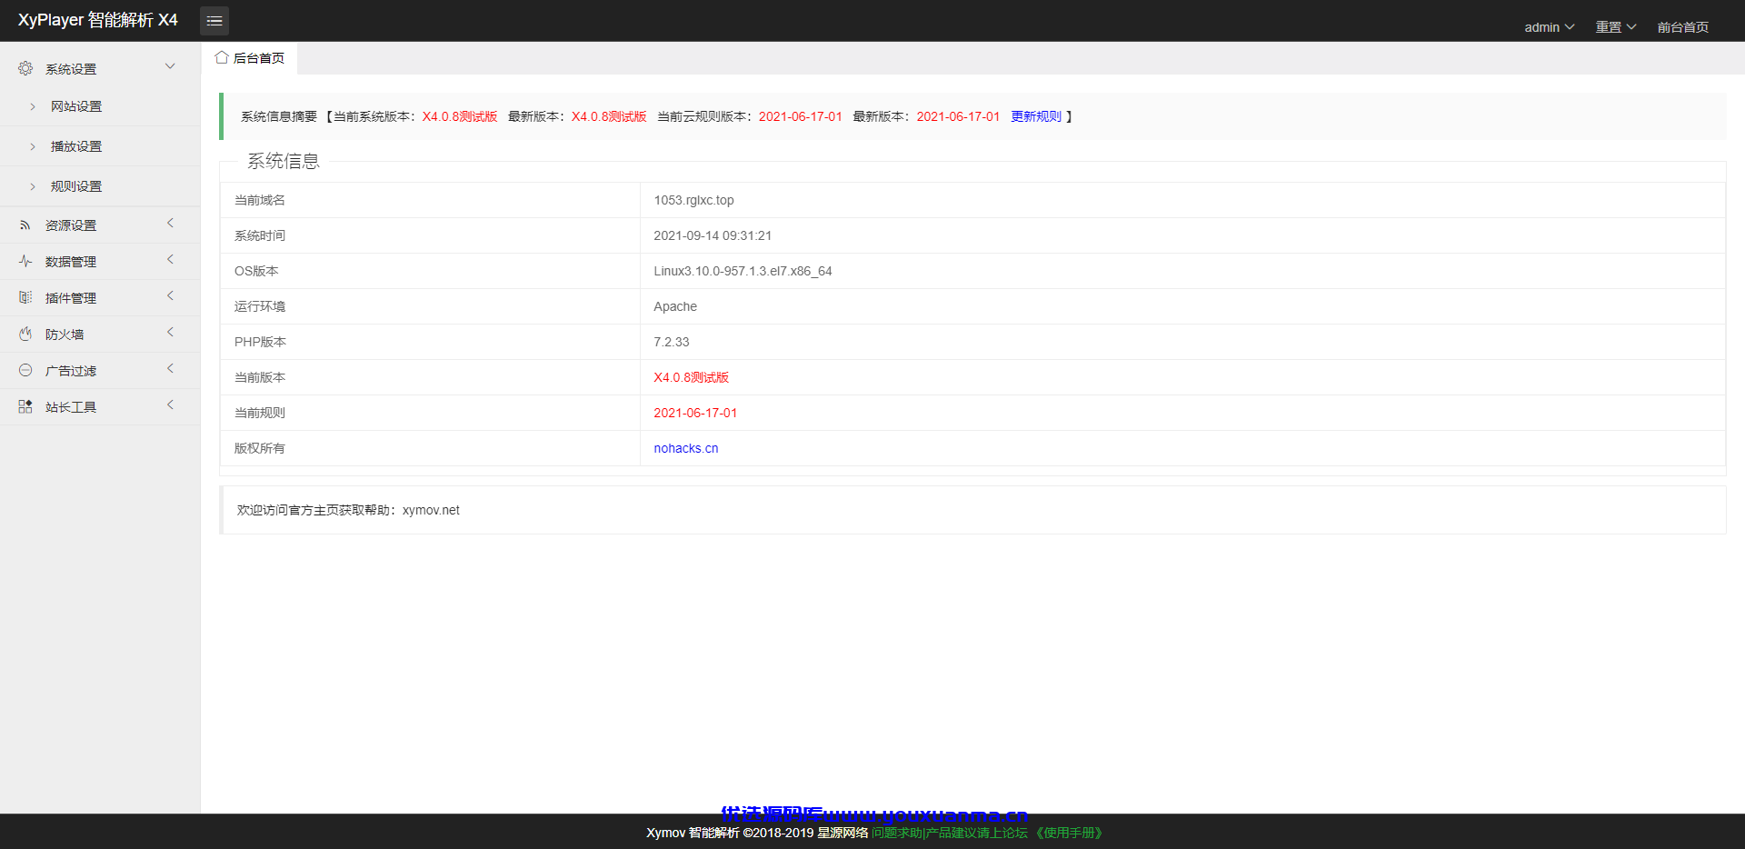The width and height of the screenshot is (1745, 849).
Task: Open the admin user dropdown
Action: (x=1550, y=27)
